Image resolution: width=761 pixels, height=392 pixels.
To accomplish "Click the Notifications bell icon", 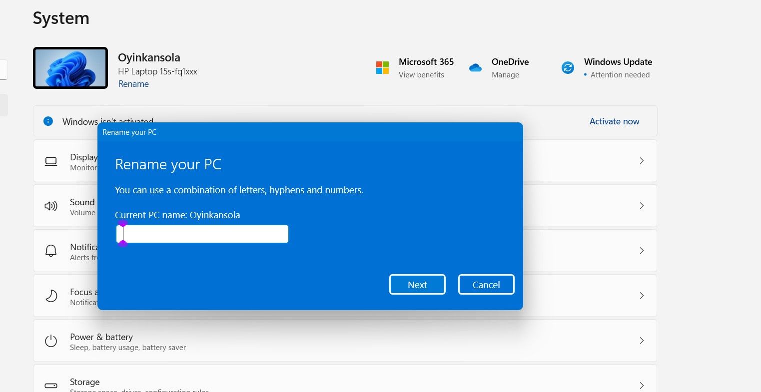I will point(51,251).
